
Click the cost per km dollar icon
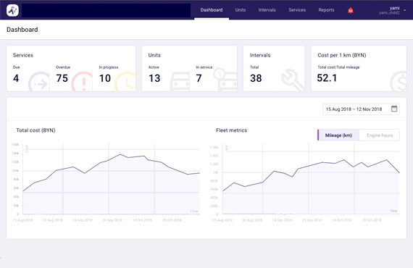click(399, 81)
